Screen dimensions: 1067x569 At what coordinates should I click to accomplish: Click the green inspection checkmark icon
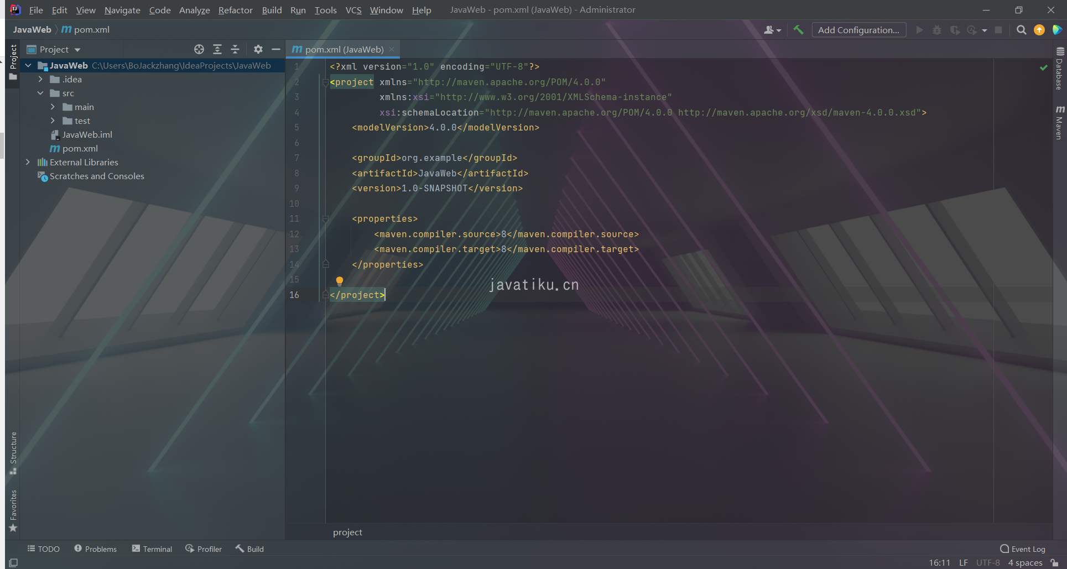point(1043,67)
